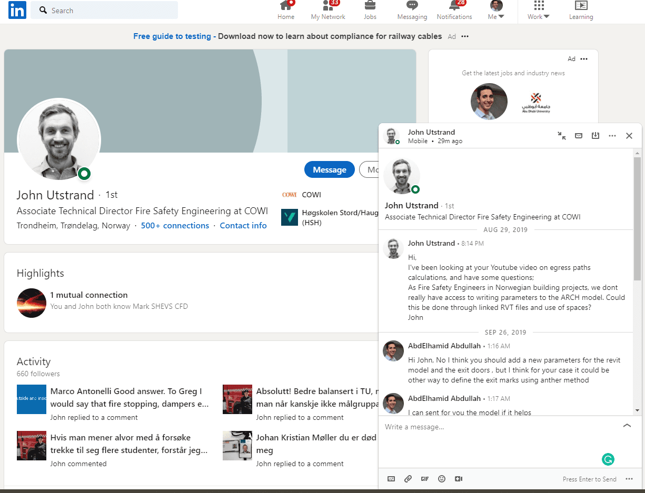The width and height of the screenshot is (645, 493).
Task: Click thumbnail of Johan Kristian Møller activity post
Action: tap(237, 446)
